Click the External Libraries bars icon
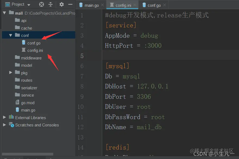The width and height of the screenshot is (239, 159). pyautogui.click(x=11, y=117)
